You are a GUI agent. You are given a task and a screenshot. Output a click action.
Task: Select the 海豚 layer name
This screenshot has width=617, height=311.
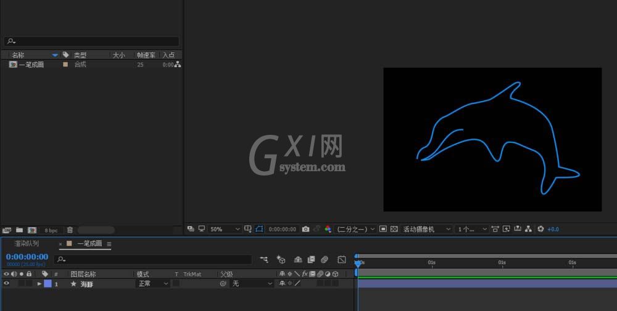pyautogui.click(x=86, y=284)
